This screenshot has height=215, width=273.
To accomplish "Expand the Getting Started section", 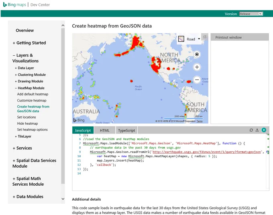I will point(29,43).
